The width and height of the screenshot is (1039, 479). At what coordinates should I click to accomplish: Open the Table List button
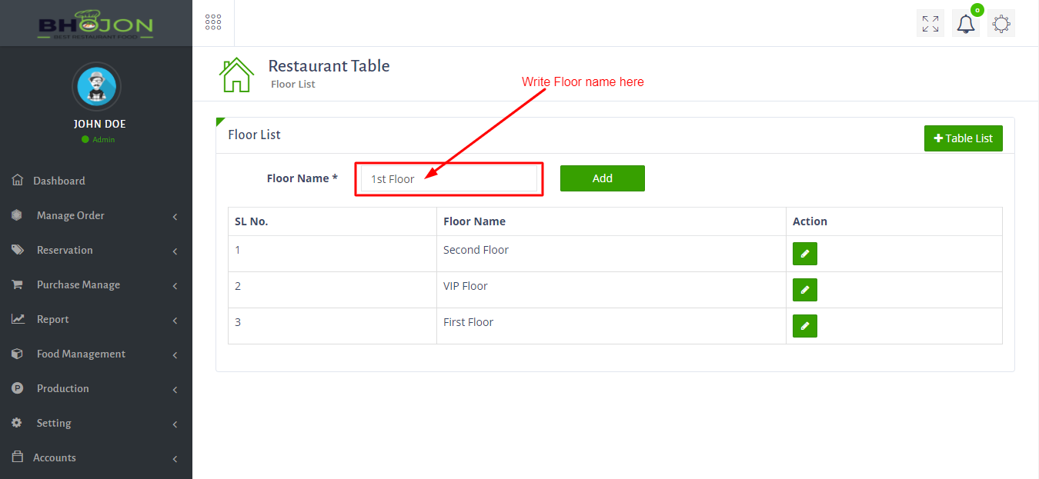(x=963, y=138)
